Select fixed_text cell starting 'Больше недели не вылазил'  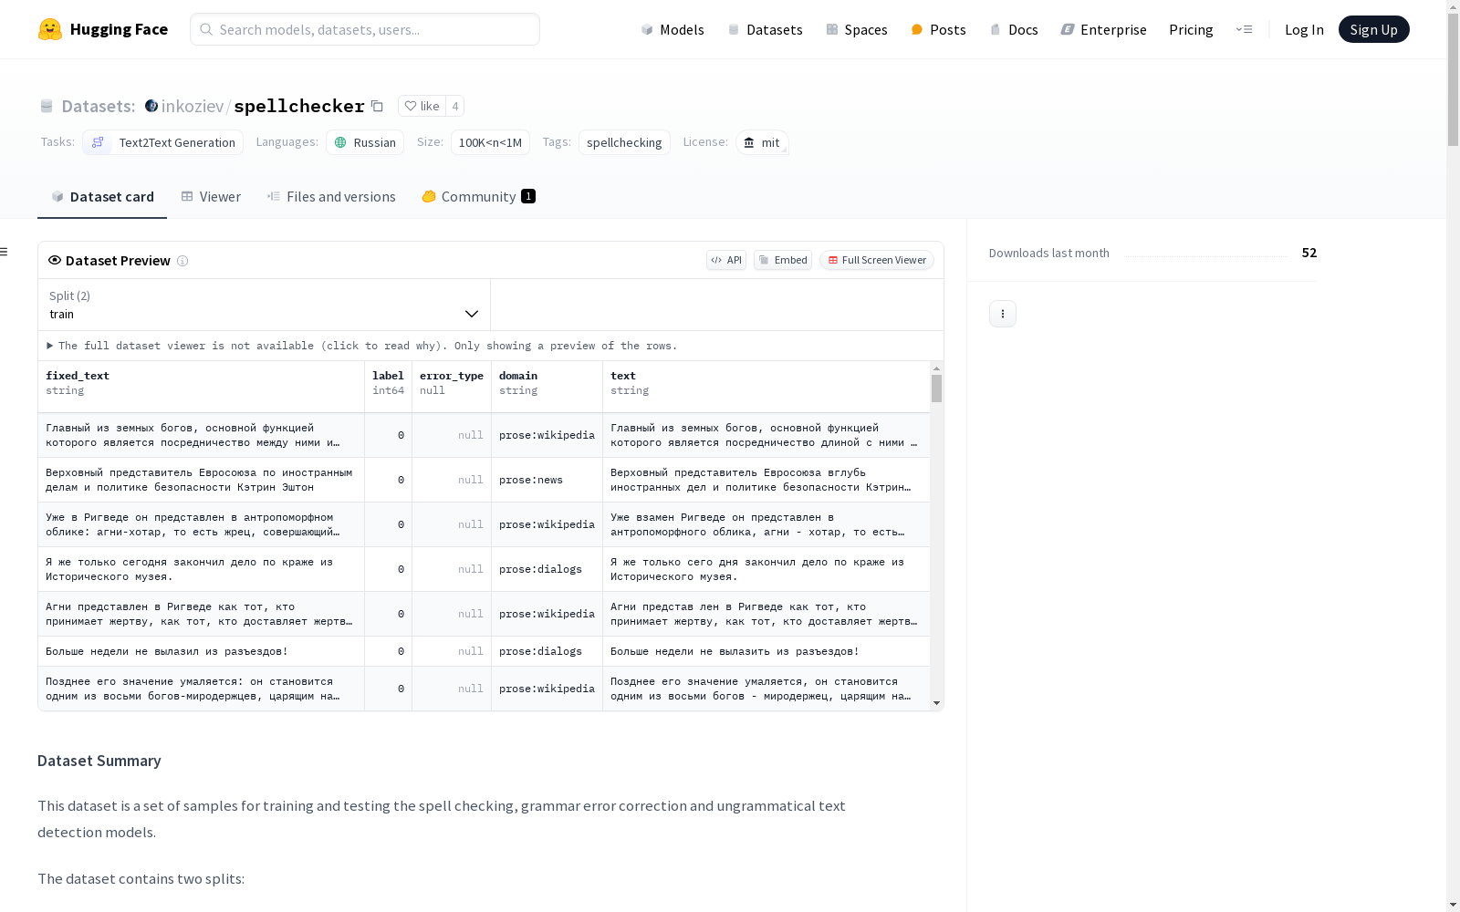point(201,651)
